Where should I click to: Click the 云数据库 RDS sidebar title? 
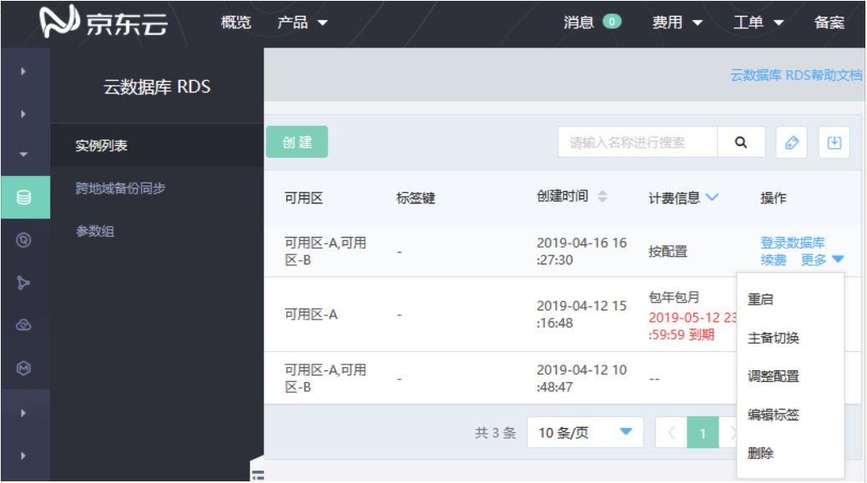157,87
